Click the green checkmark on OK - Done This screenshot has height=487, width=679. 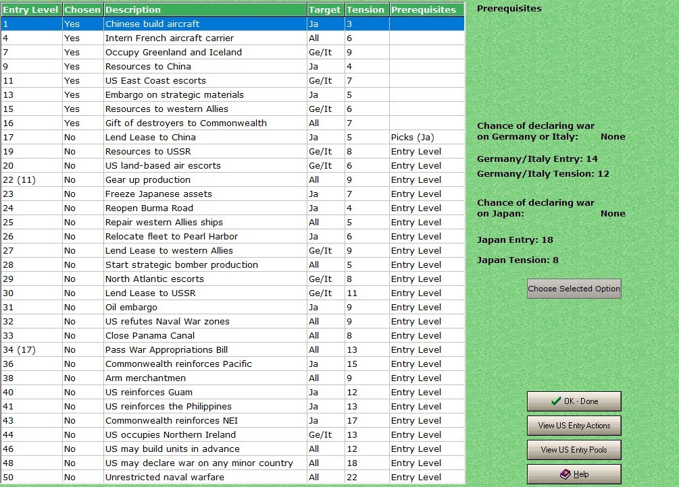coord(556,401)
